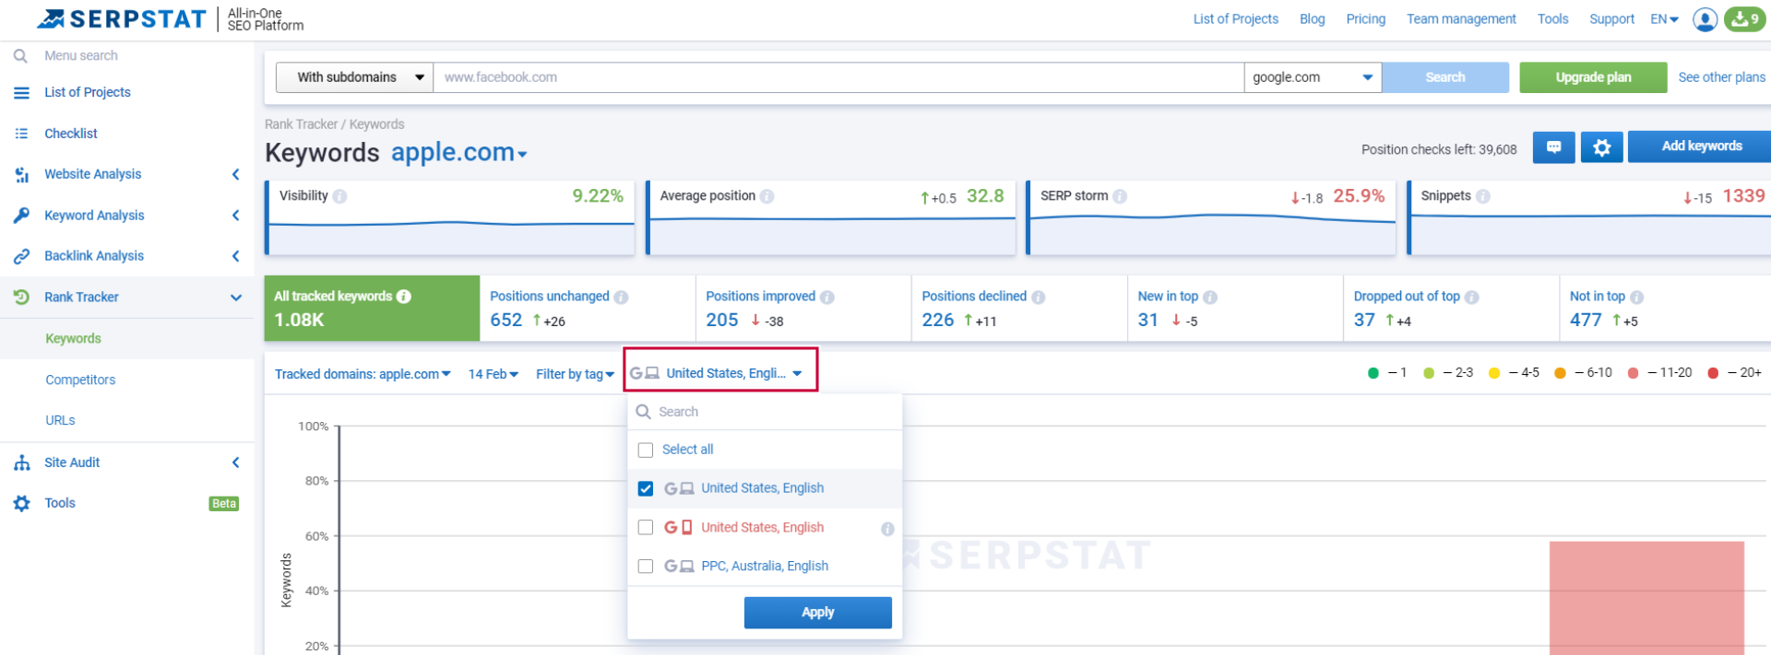Open the EN language dropdown

(x=1664, y=18)
